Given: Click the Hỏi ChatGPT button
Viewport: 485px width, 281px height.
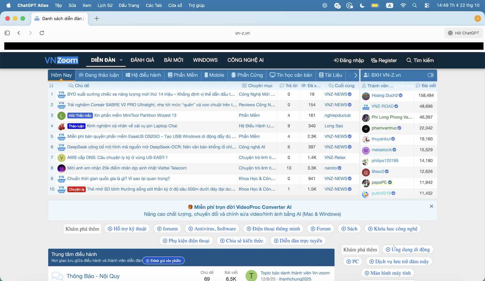Looking at the screenshot, I should (x=463, y=33).
